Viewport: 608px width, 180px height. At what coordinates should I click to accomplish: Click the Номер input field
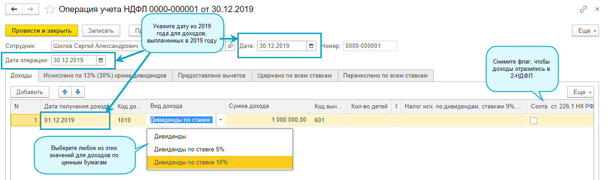[x=370, y=46]
